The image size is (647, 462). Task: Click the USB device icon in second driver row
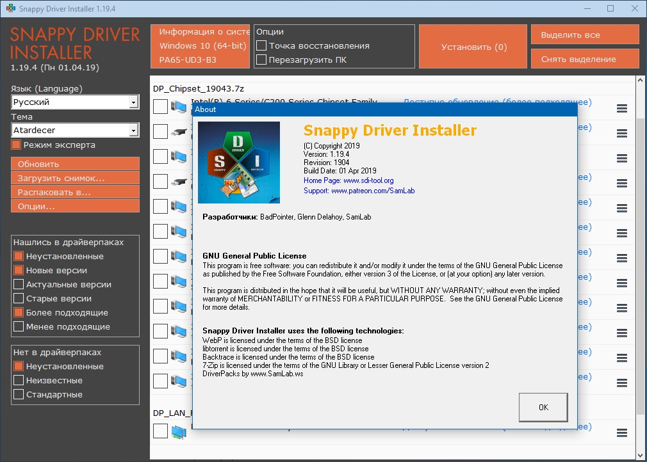point(179,132)
